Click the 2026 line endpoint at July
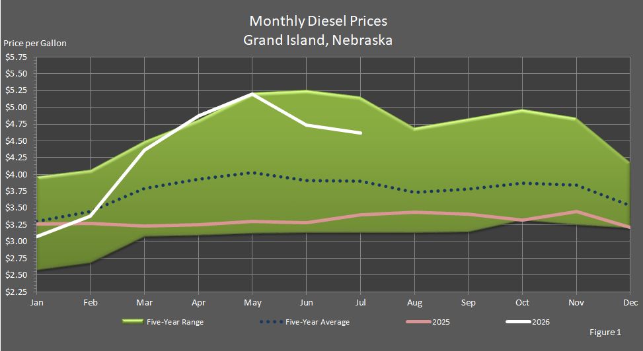Viewport: 643px width, 351px height. point(360,133)
